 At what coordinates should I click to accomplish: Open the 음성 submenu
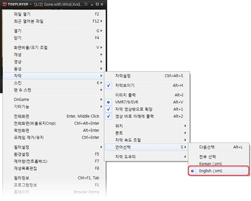[x=54, y=69]
